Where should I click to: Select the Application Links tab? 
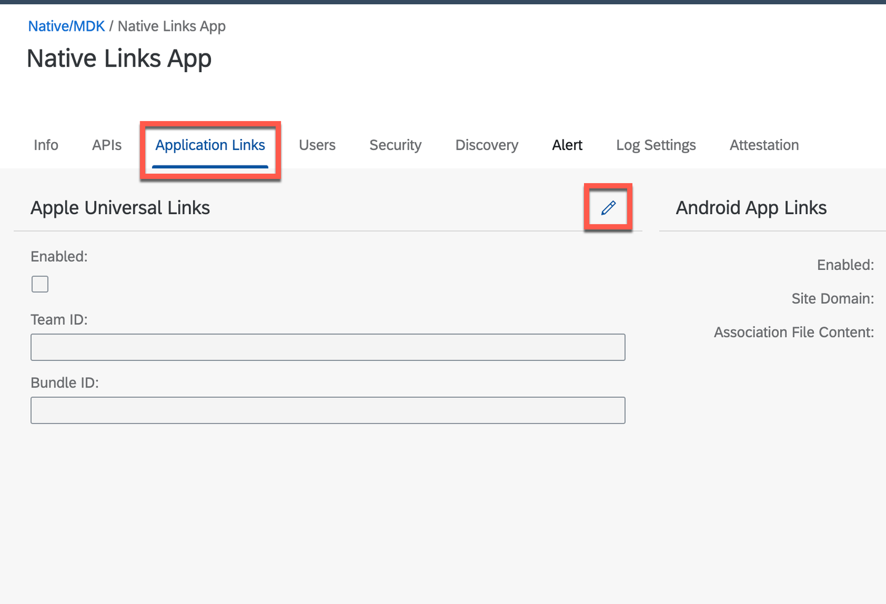point(210,145)
